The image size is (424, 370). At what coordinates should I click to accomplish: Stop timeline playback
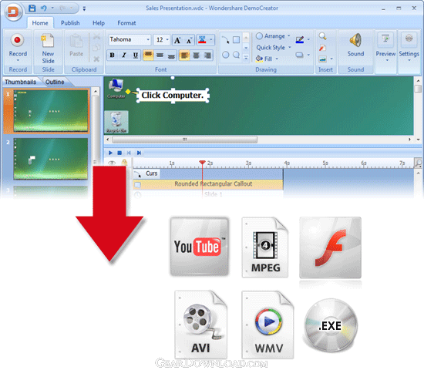119,153
